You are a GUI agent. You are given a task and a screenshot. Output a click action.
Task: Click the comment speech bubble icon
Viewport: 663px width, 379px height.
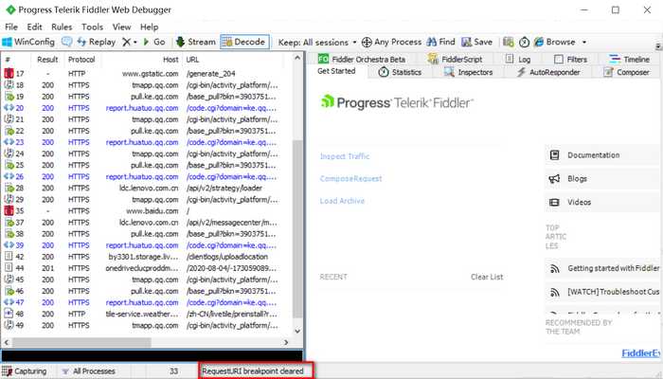click(66, 42)
